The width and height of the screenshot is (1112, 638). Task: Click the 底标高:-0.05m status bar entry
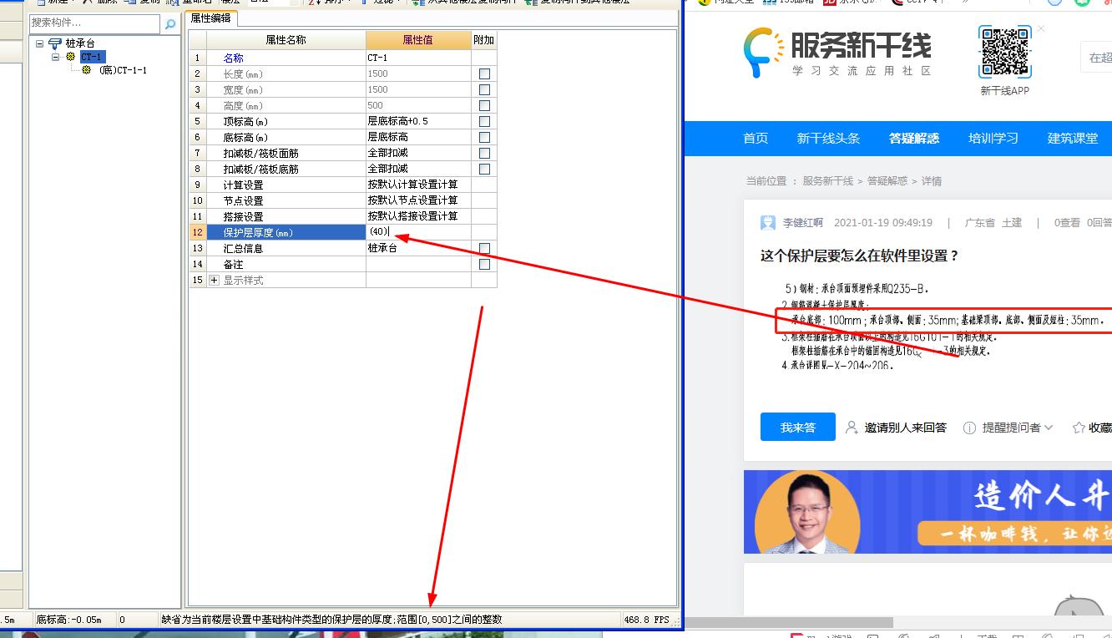coord(68,620)
